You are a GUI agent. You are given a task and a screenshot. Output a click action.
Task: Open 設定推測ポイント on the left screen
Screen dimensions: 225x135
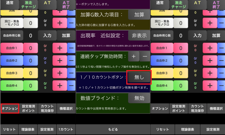coord(28,109)
